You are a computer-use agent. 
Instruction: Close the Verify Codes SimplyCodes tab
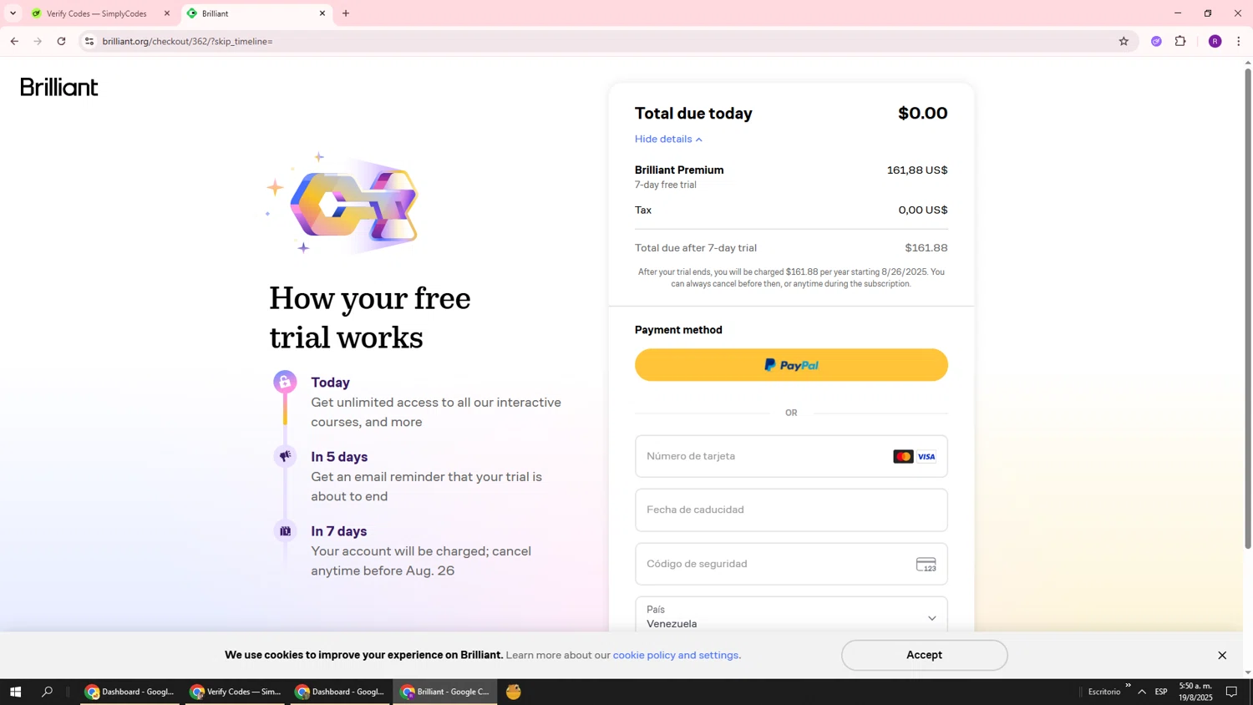166,13
